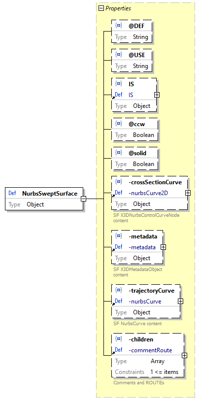Select the NurbsSweptSurface title text
The image size is (200, 404).
(x=50, y=193)
